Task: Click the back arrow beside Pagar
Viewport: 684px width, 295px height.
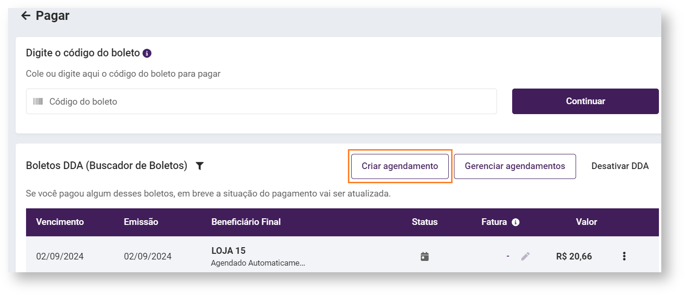Action: pos(26,16)
